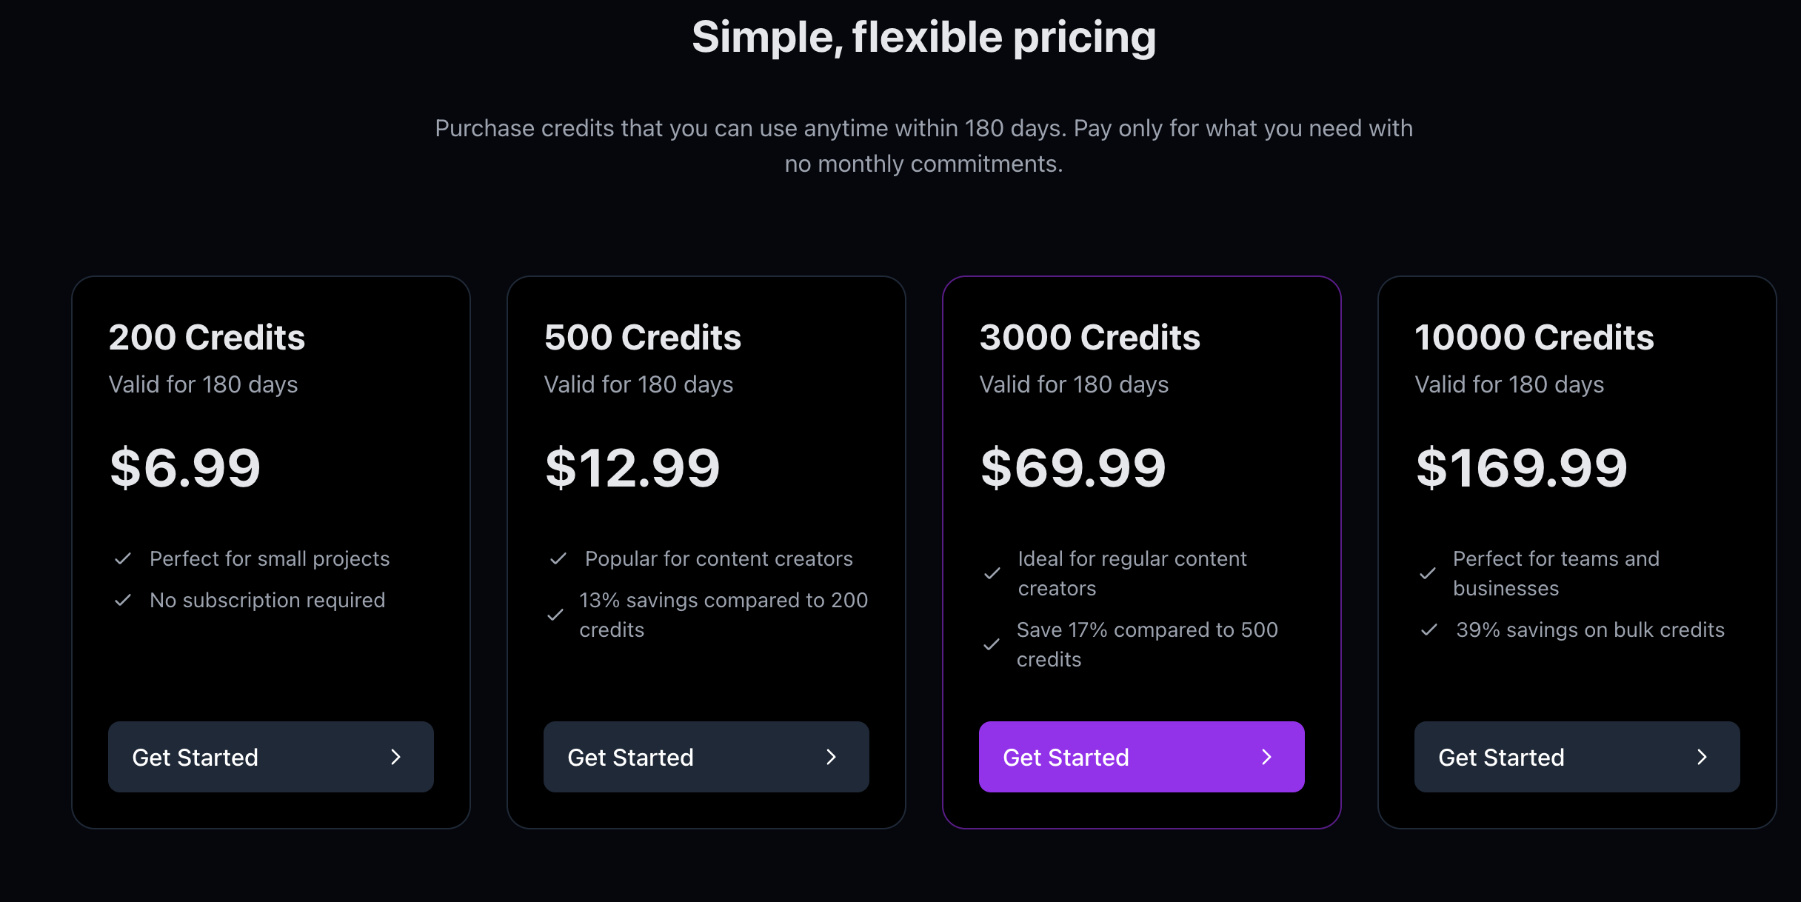The image size is (1801, 902).
Task: Click checkmark beside No subscription required
Action: [123, 600]
